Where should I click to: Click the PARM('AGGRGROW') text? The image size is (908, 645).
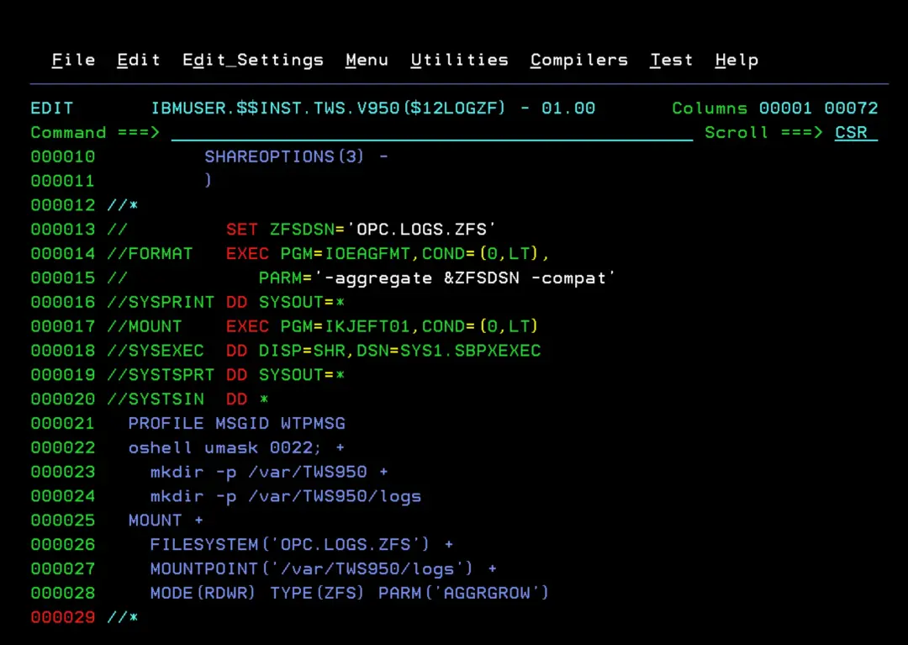click(463, 594)
